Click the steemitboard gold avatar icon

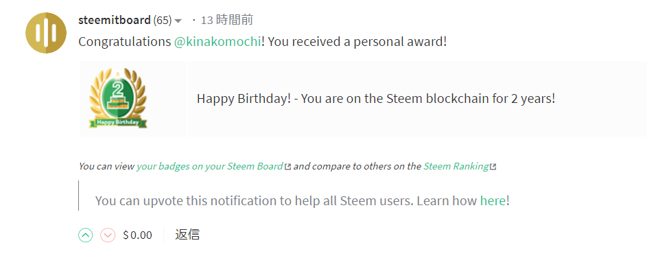click(46, 33)
